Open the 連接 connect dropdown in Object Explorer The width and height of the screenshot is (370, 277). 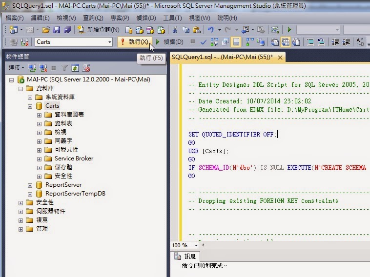(x=16, y=68)
